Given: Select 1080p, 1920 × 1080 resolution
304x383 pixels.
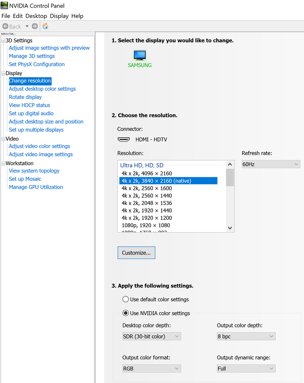Looking at the screenshot, I should (146, 225).
